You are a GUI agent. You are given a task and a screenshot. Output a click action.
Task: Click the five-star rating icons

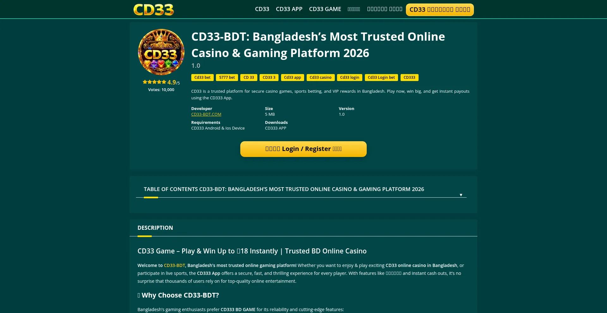[154, 82]
